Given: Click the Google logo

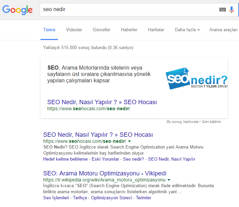Looking at the screenshot, I should coord(18,10).
